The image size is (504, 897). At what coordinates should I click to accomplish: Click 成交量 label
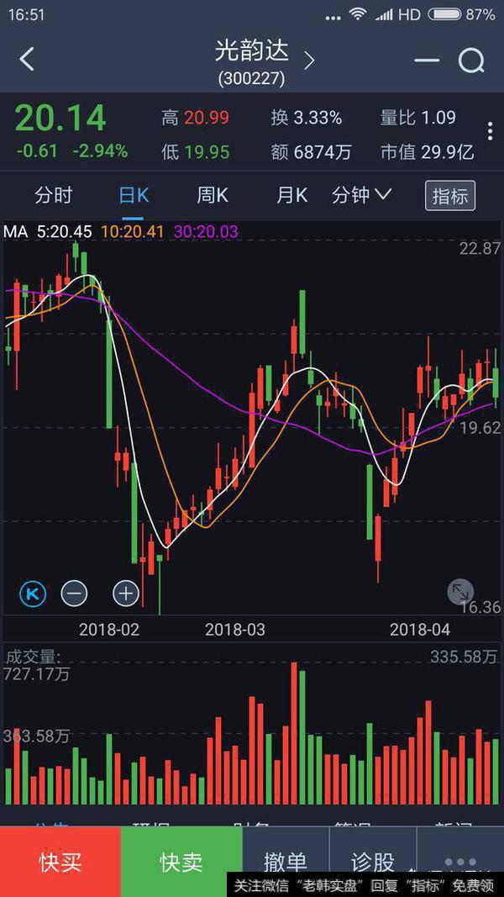click(x=32, y=657)
